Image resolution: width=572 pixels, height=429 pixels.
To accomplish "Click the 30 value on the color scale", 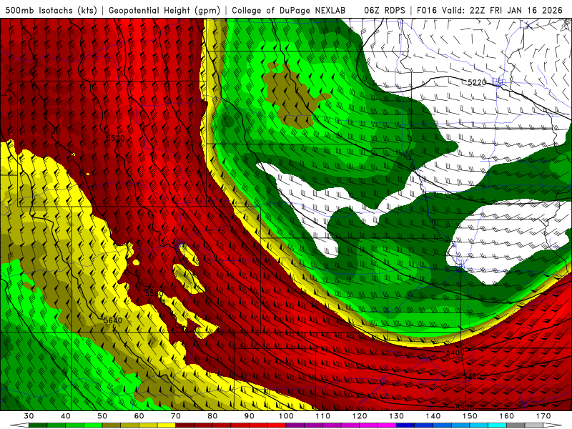I will 29,416.
